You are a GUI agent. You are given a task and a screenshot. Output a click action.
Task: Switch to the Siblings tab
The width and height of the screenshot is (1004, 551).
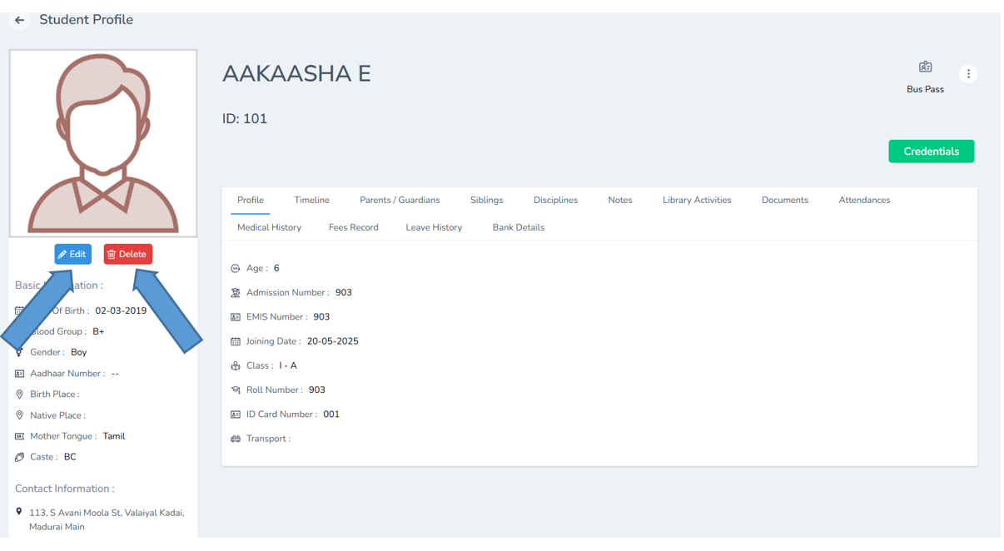(486, 200)
